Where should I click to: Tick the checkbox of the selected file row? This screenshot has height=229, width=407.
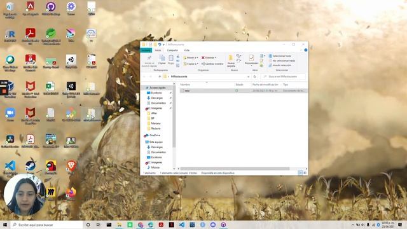[183, 90]
